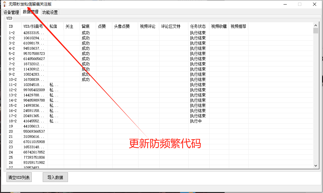Click the app icon in the title bar

pos(4,4)
